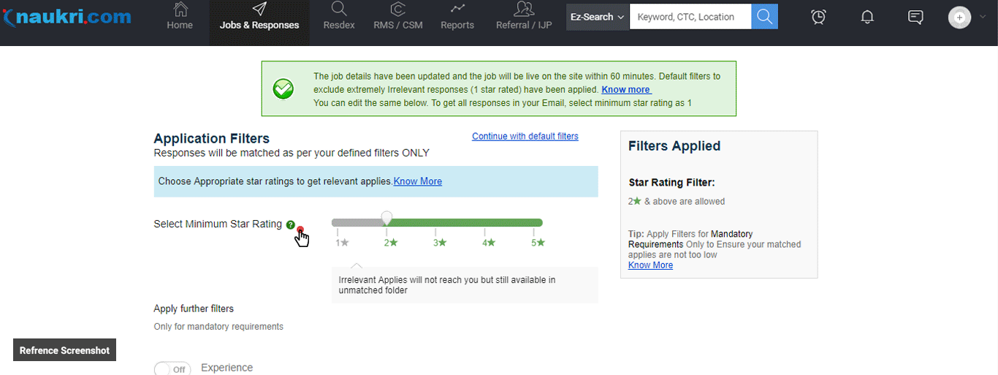Open the notifications bell icon
The image size is (998, 375).
(x=867, y=17)
